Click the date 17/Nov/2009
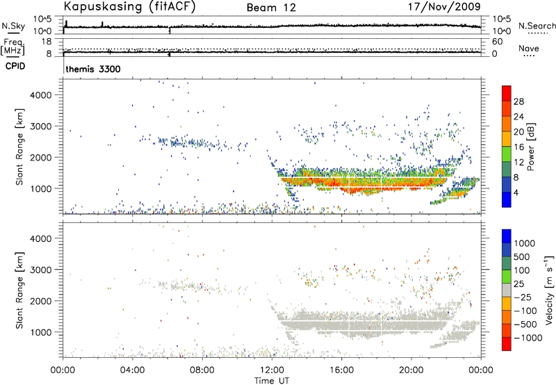Screen dimensions: 556x385 pos(444,6)
